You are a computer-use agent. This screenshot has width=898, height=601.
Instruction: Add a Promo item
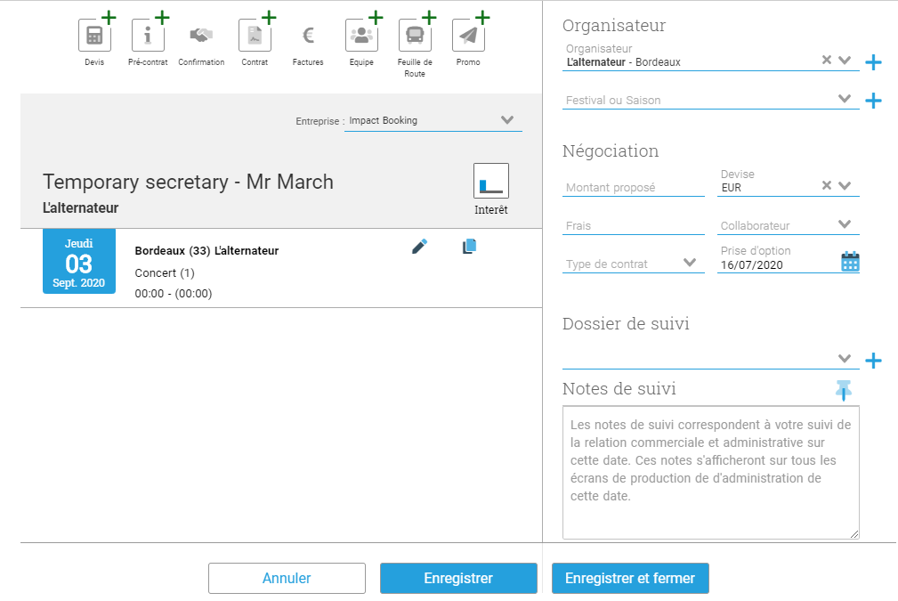point(468,36)
